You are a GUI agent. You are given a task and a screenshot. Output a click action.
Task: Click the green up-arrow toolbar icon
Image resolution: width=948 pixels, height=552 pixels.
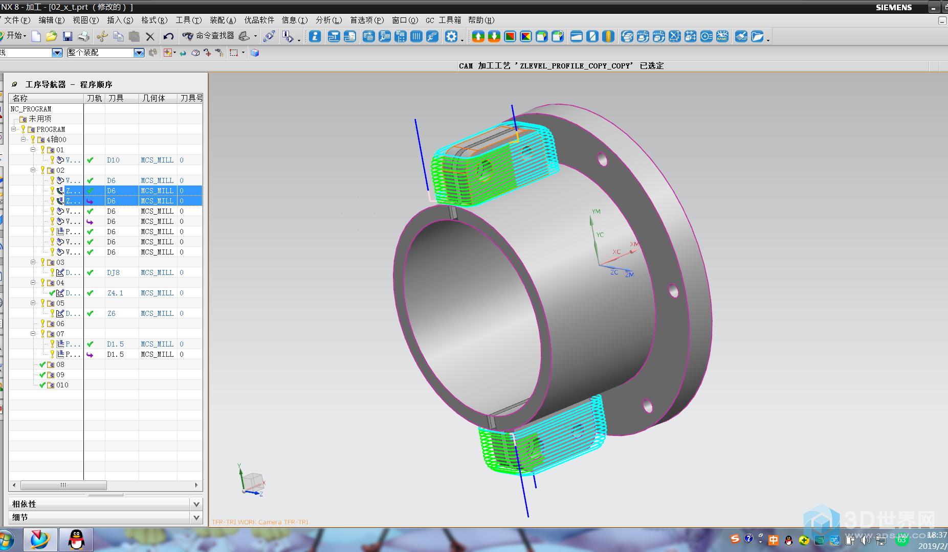[x=478, y=36]
